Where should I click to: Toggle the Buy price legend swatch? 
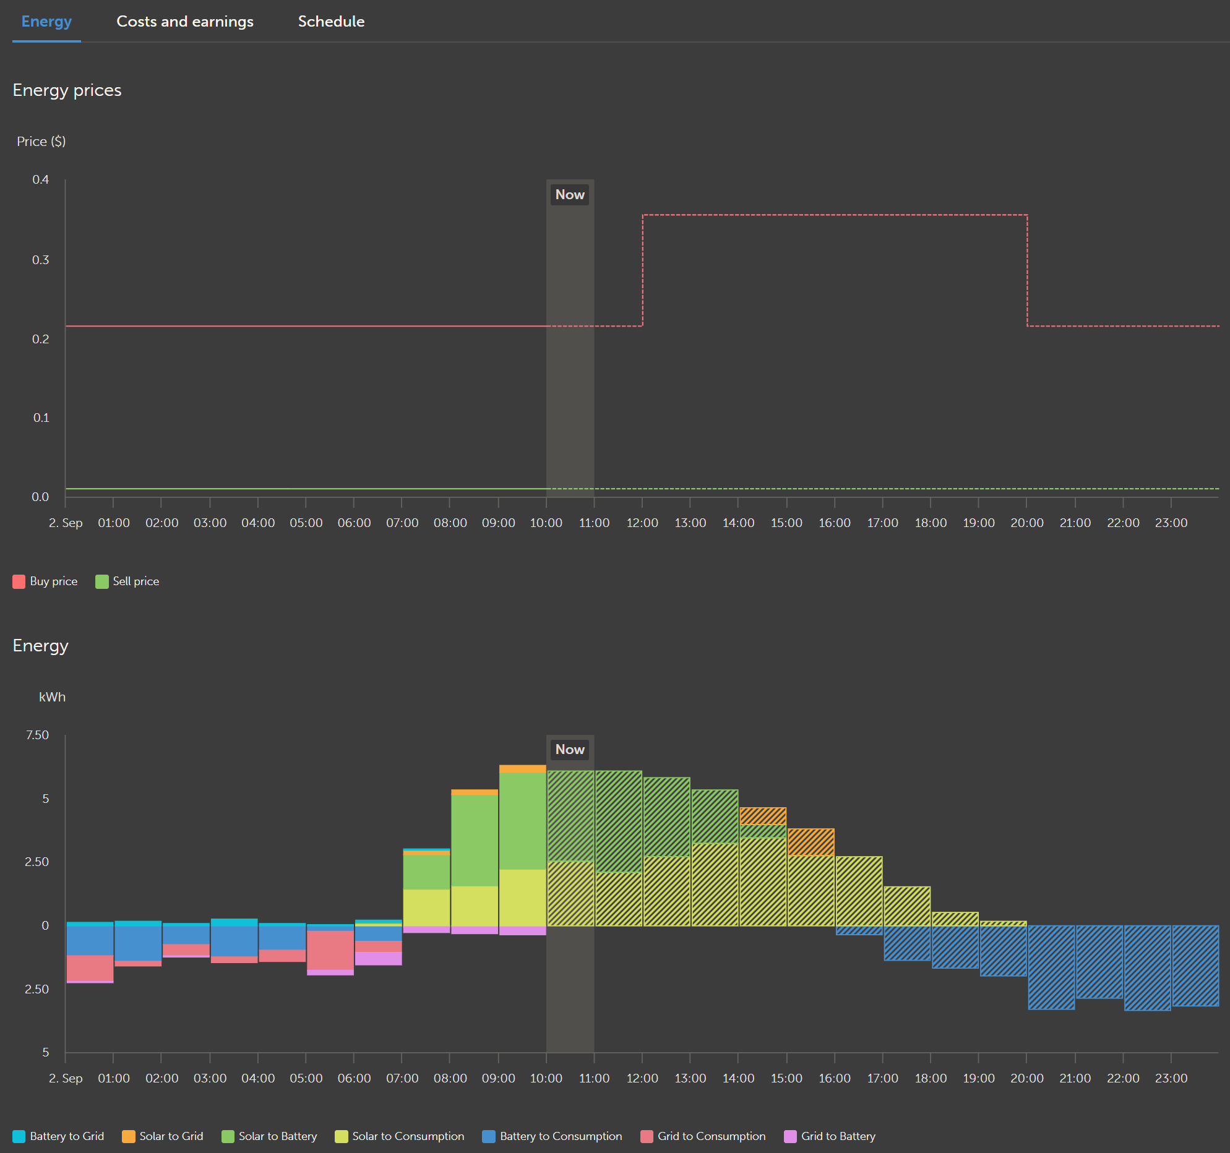coord(19,581)
